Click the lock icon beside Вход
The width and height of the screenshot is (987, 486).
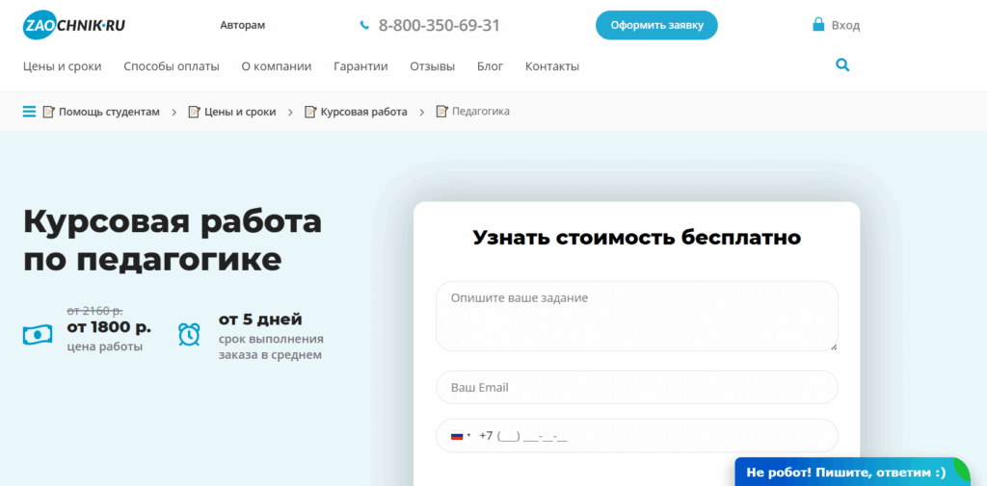tap(818, 24)
